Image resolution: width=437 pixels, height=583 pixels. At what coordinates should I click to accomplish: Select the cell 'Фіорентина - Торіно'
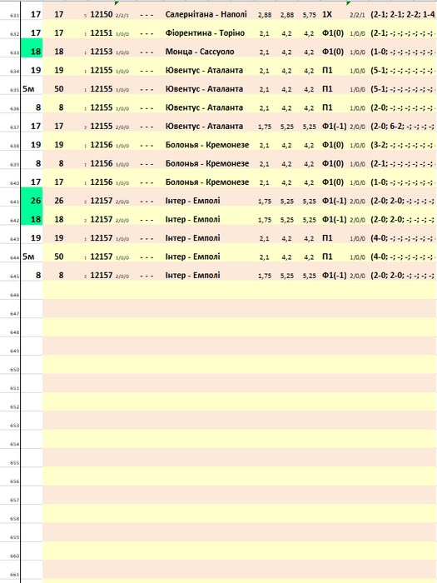point(205,33)
